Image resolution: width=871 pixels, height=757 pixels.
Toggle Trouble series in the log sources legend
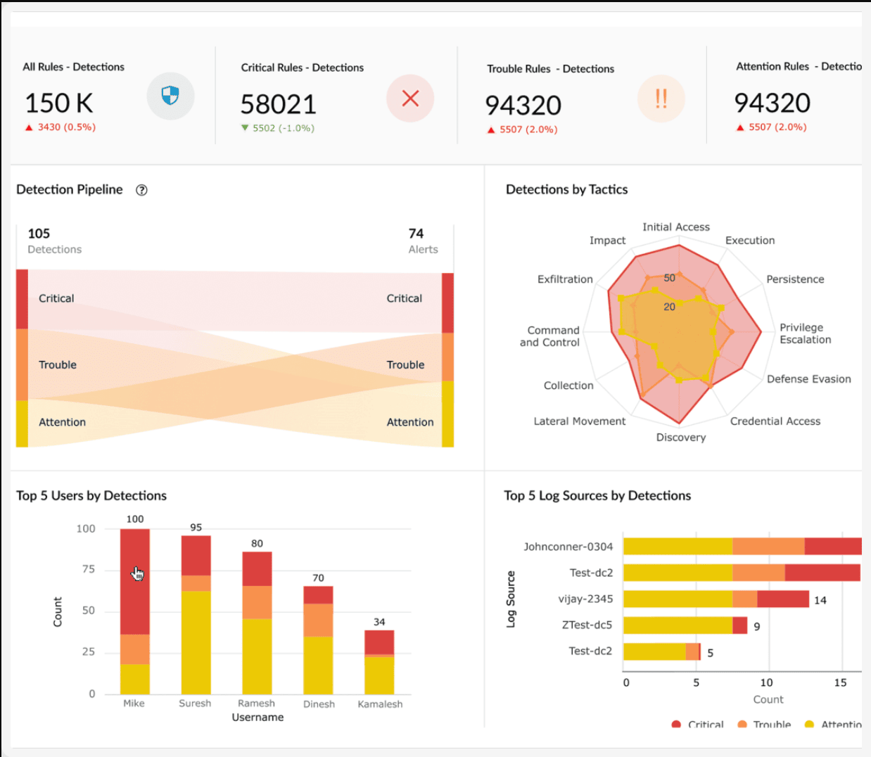(x=742, y=724)
